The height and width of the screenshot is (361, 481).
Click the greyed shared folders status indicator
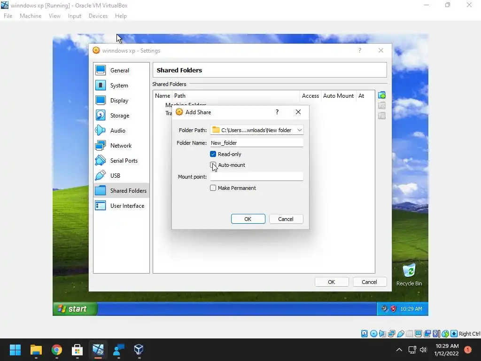(409, 334)
